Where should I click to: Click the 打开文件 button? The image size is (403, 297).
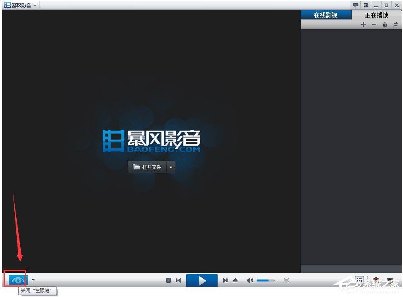[x=147, y=167]
